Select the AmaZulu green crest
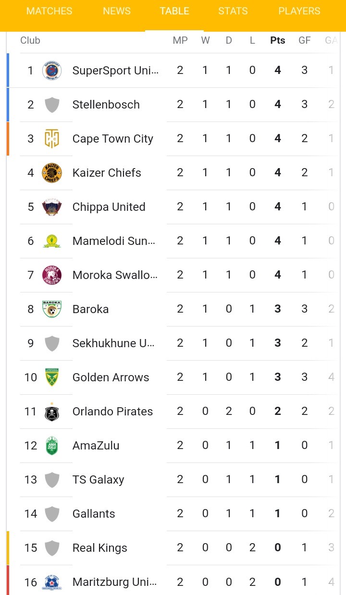The image size is (346, 595). tap(52, 446)
